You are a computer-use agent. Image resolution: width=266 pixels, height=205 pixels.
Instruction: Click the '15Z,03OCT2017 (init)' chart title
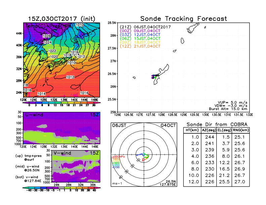click(61, 19)
